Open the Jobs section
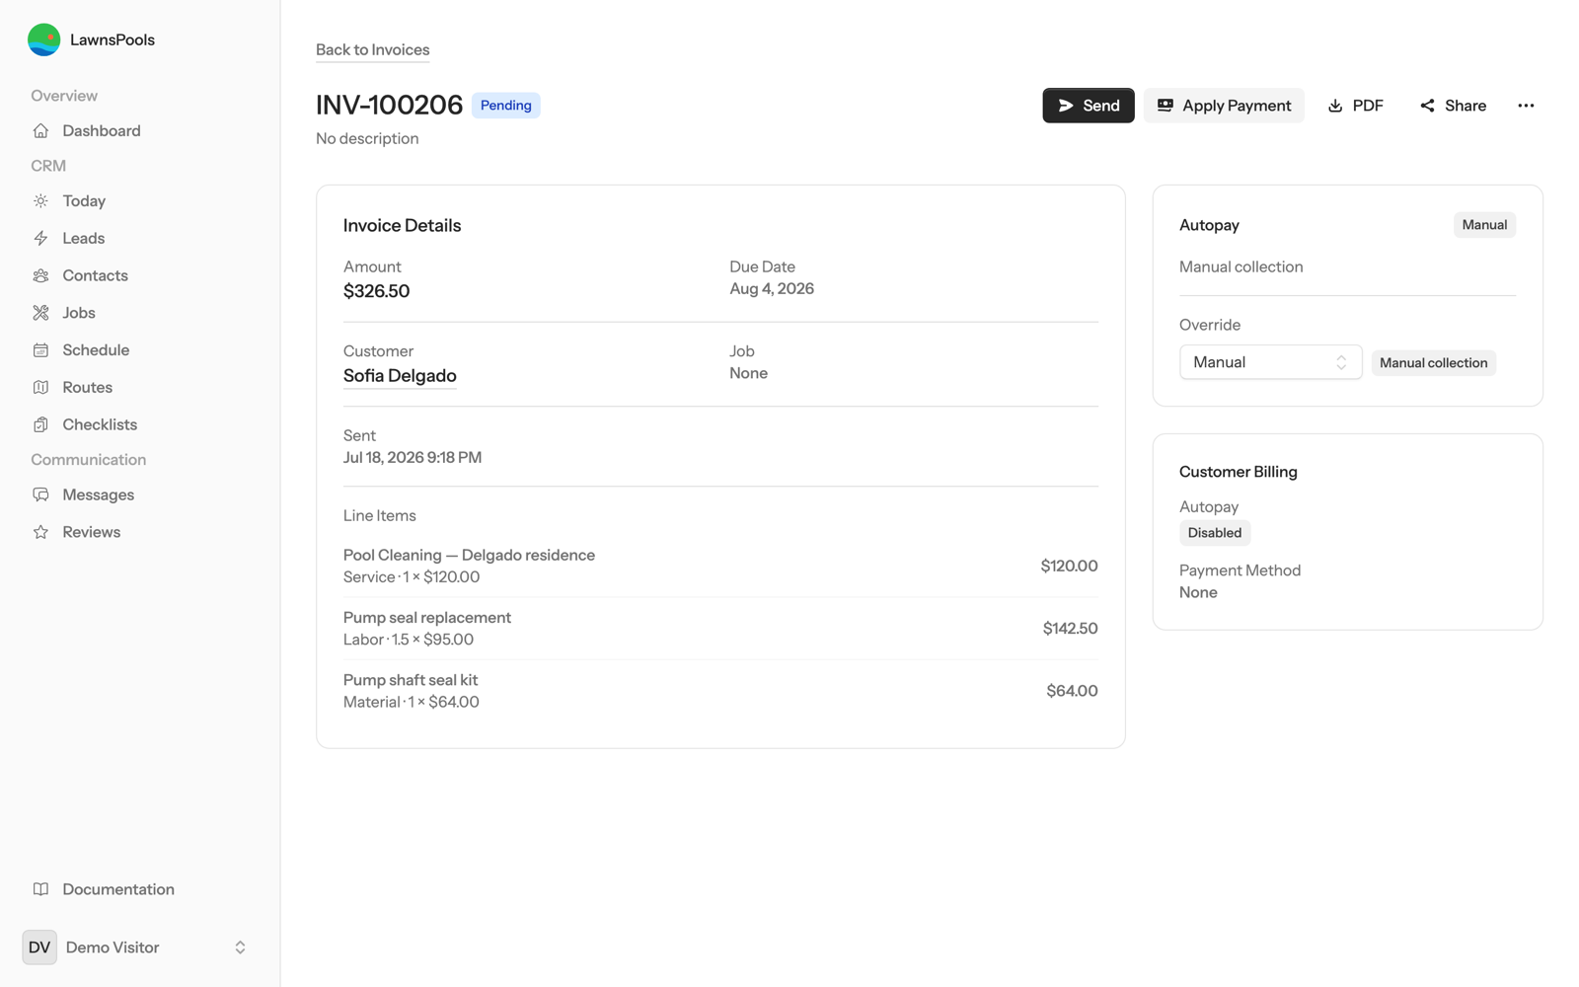 coord(140,313)
